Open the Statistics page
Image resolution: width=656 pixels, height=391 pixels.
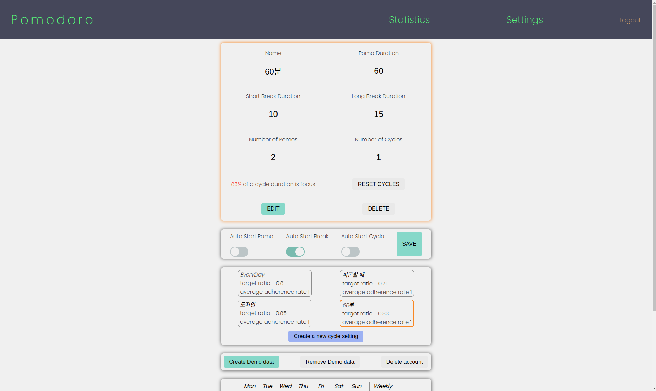coord(409,20)
